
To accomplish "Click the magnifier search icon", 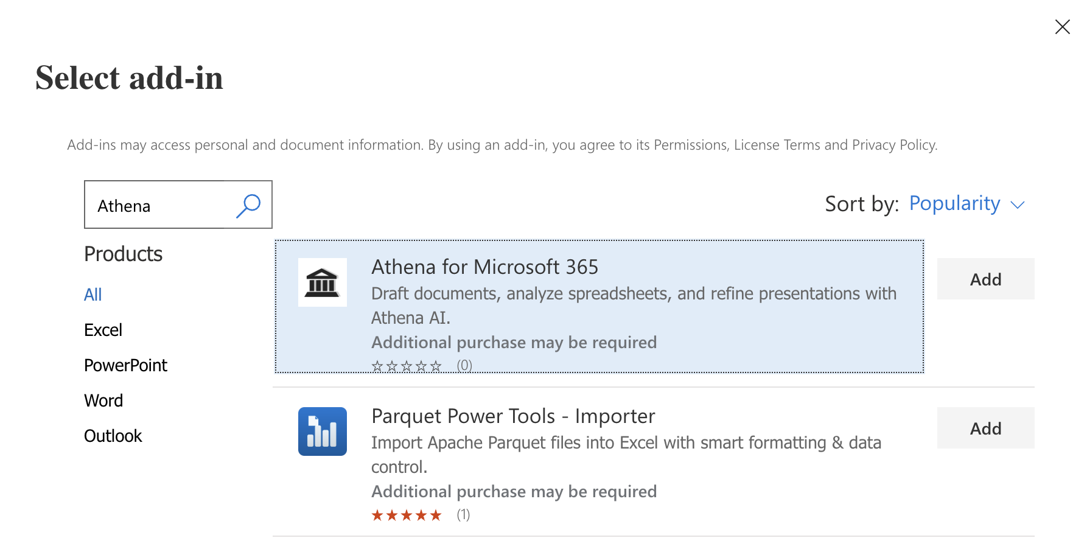I will [x=248, y=206].
